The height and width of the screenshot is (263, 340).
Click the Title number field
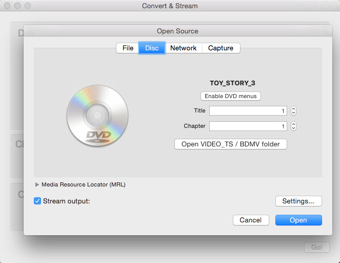[248, 111]
